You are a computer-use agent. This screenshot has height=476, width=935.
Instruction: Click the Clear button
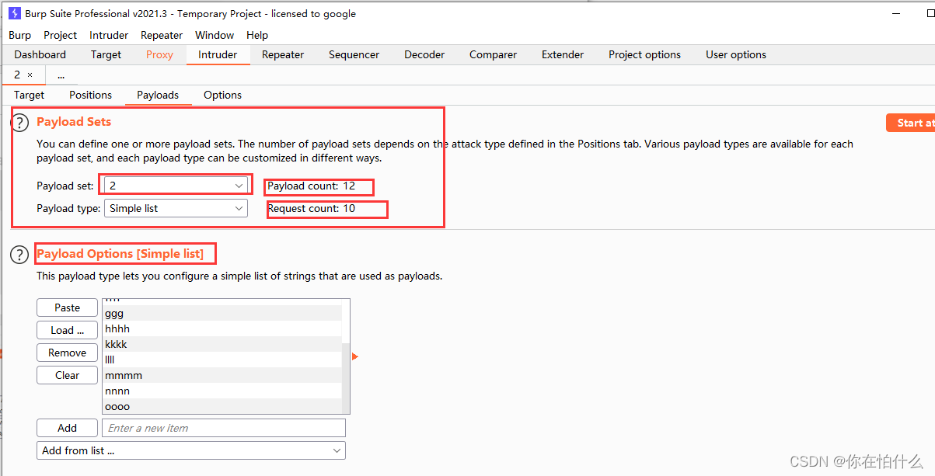68,375
